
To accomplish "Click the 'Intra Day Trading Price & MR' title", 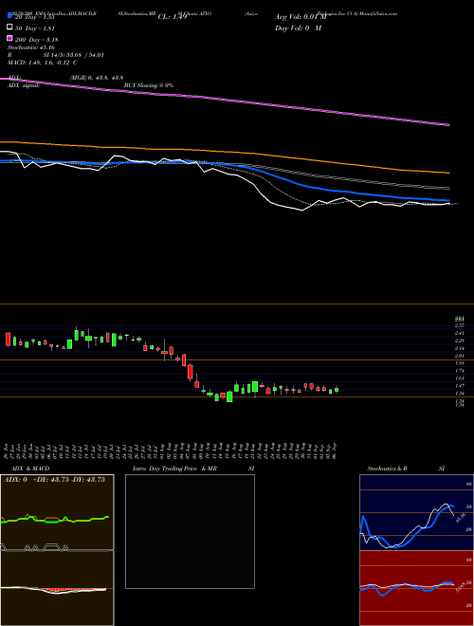I will point(174,469).
